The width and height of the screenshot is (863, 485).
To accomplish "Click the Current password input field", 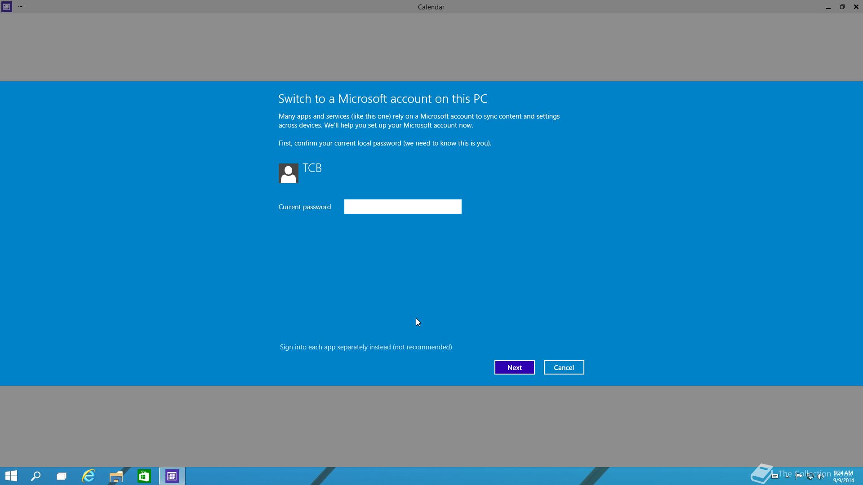I will tap(403, 207).
